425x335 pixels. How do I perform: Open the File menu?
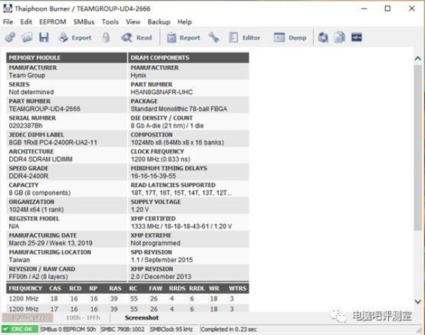(x=8, y=22)
